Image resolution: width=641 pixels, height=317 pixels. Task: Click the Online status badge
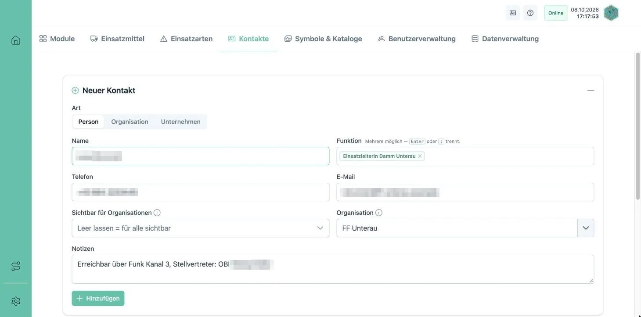[556, 13]
